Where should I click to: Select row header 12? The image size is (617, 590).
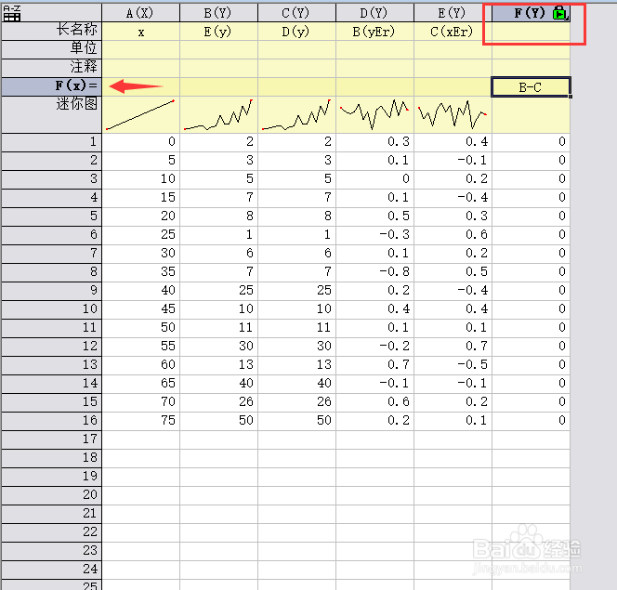click(51, 347)
